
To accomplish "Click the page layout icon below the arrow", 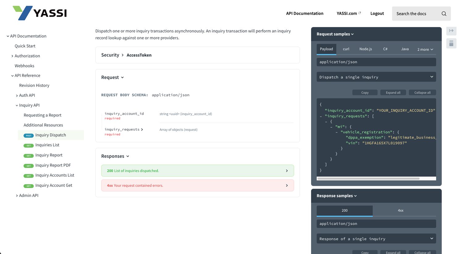I will coord(451,43).
